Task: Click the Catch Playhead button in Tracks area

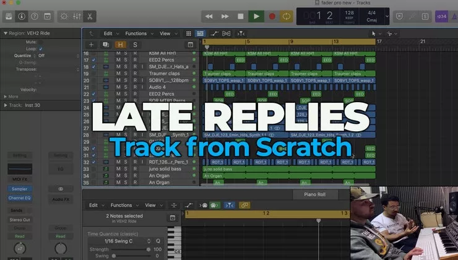Action: click(x=241, y=33)
